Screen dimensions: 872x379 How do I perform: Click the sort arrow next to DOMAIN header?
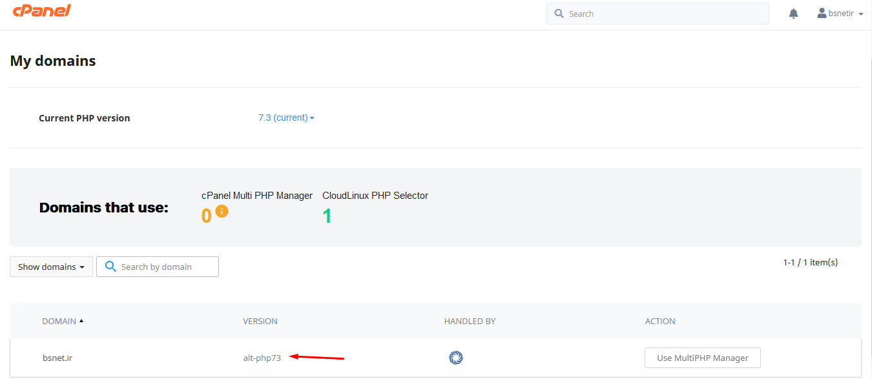point(81,321)
